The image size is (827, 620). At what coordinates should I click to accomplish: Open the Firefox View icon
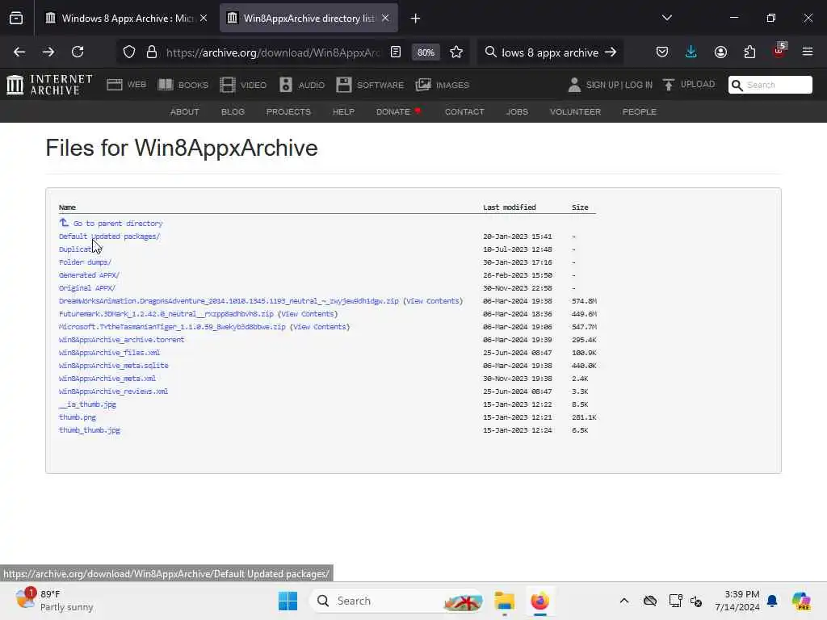point(16,19)
